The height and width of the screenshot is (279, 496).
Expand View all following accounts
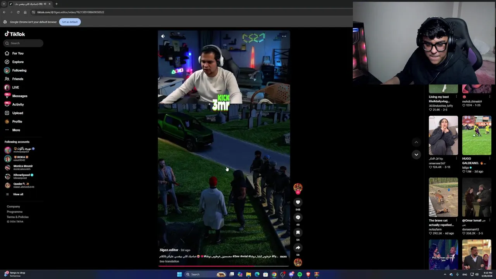pyautogui.click(x=14, y=194)
